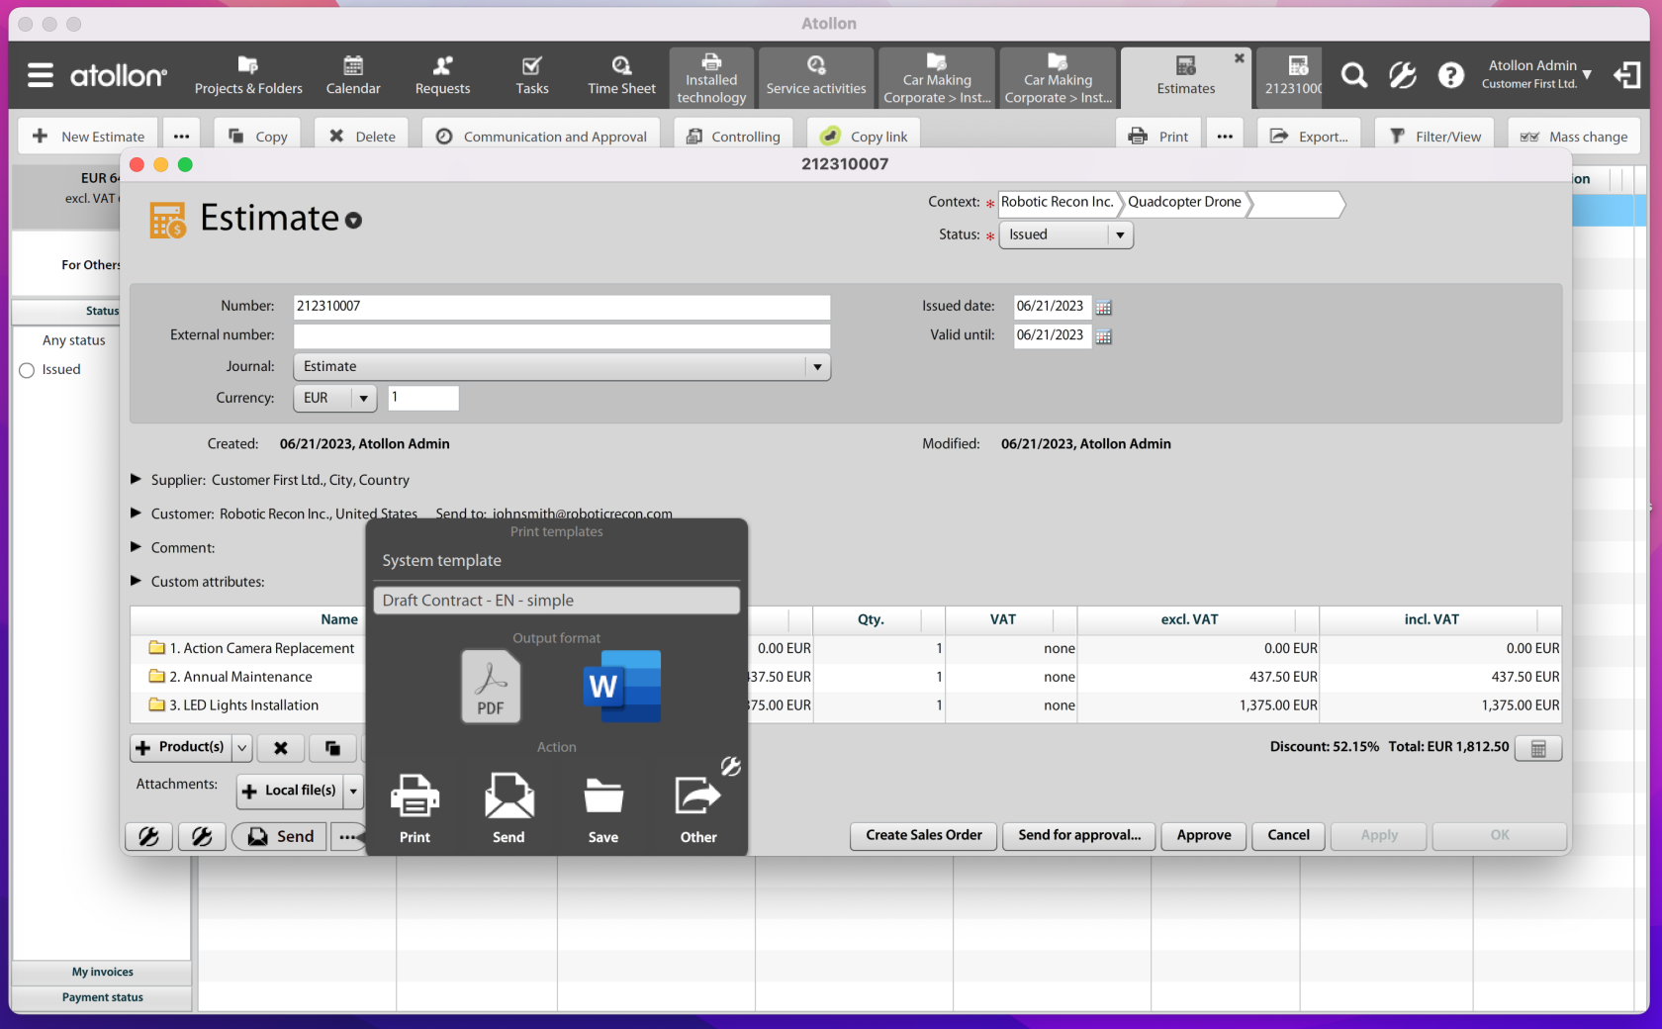Open the Product(s) dropdown arrow
This screenshot has width=1662, height=1029.
241,748
